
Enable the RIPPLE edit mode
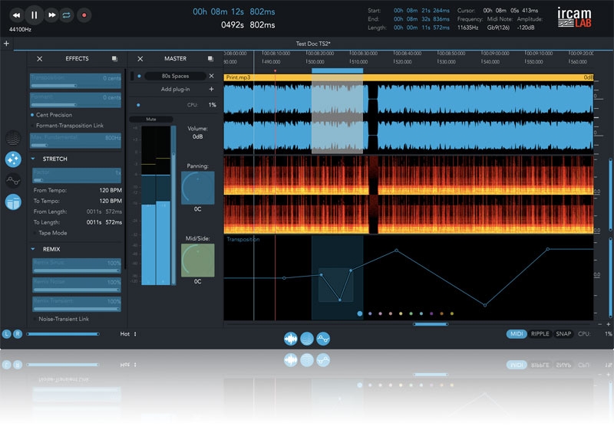tap(540, 334)
